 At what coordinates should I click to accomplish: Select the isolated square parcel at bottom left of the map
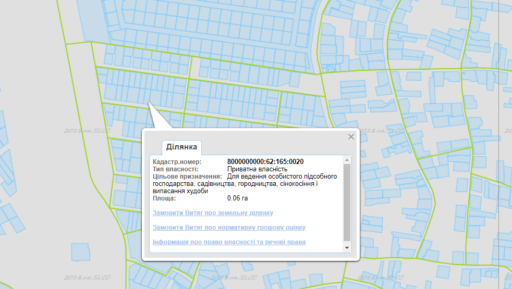(x=80, y=252)
